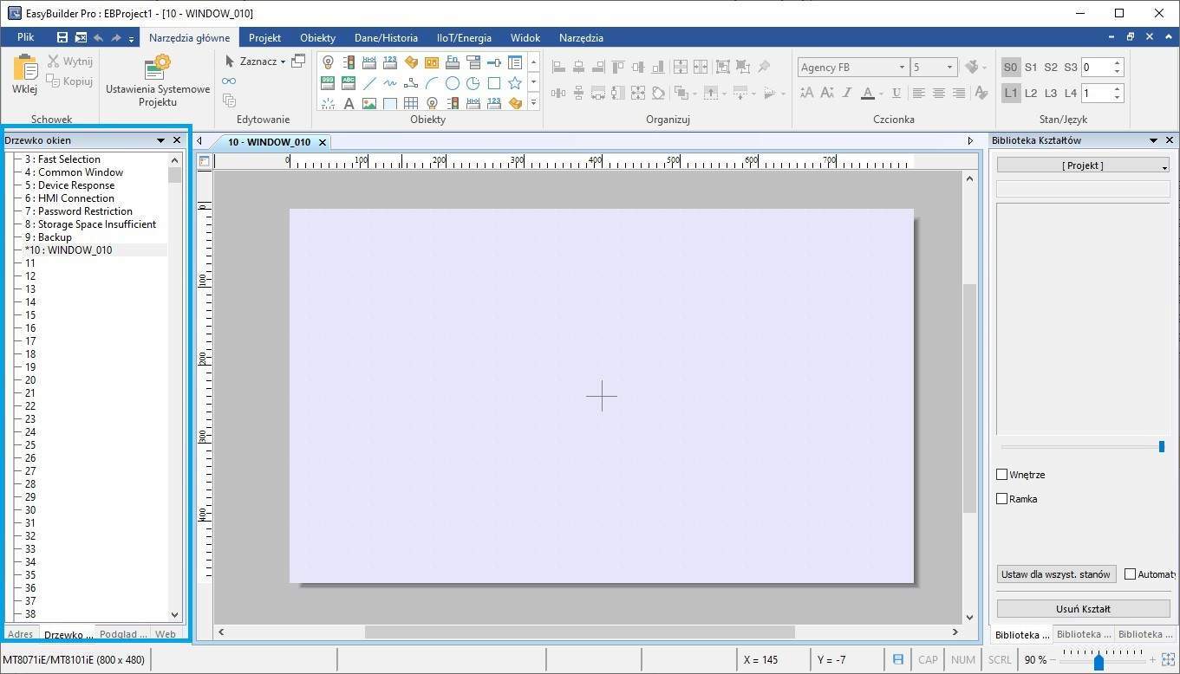Select the ASCII display 'ABC' object icon

349,83
